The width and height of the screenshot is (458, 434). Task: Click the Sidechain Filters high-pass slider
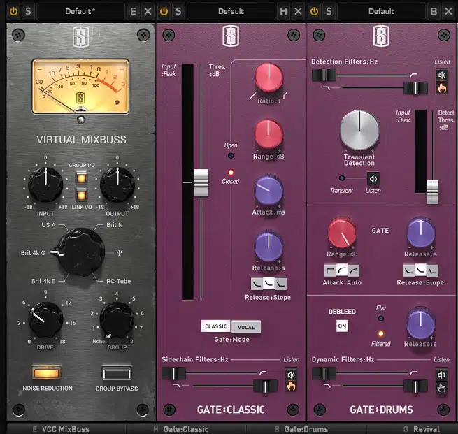tap(173, 373)
